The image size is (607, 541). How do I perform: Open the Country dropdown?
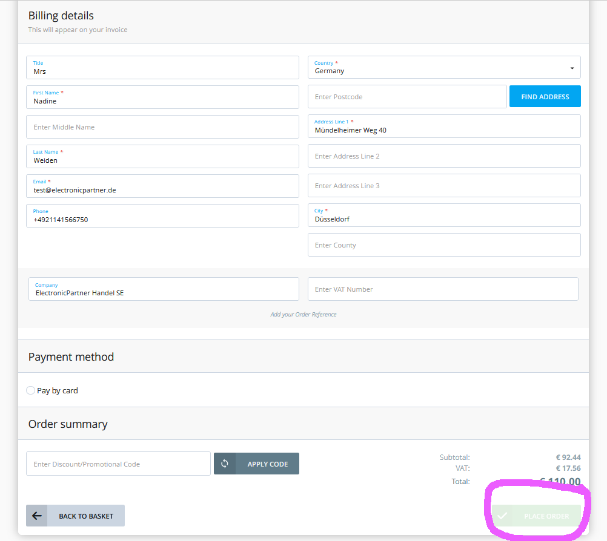pos(443,68)
